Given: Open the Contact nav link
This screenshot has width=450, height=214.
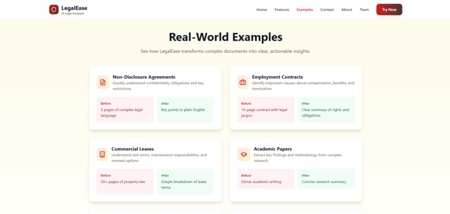Looking at the screenshot, I should tap(327, 9).
